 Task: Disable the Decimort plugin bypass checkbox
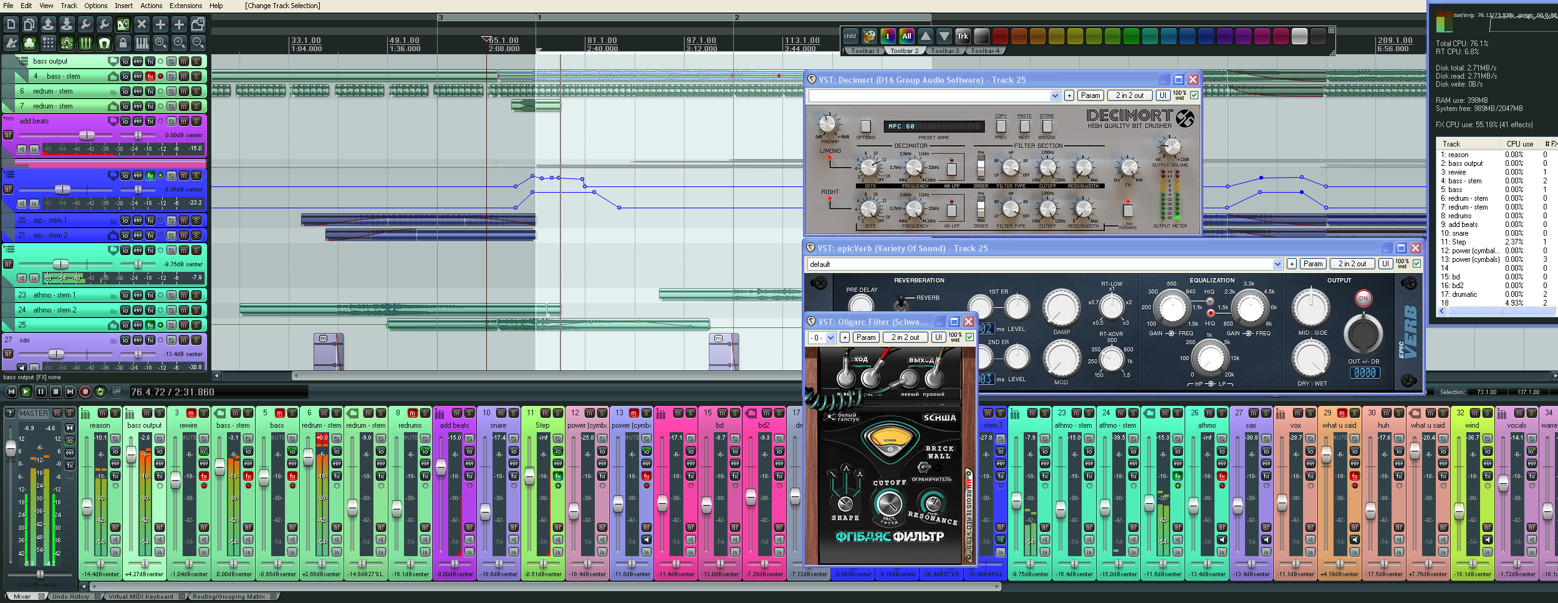pos(1194,95)
